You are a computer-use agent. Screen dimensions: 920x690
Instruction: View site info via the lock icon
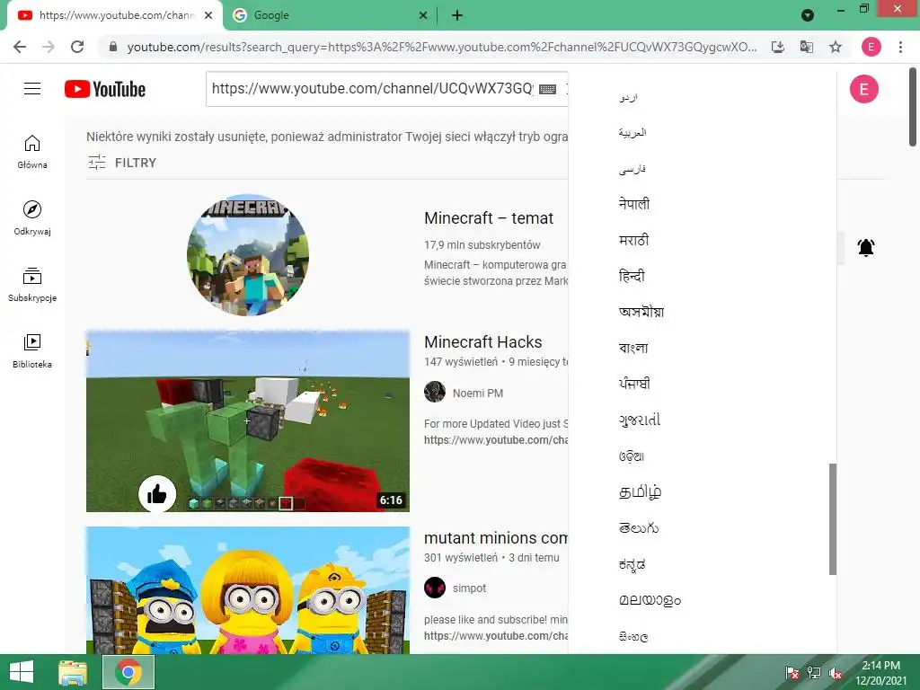pyautogui.click(x=113, y=47)
